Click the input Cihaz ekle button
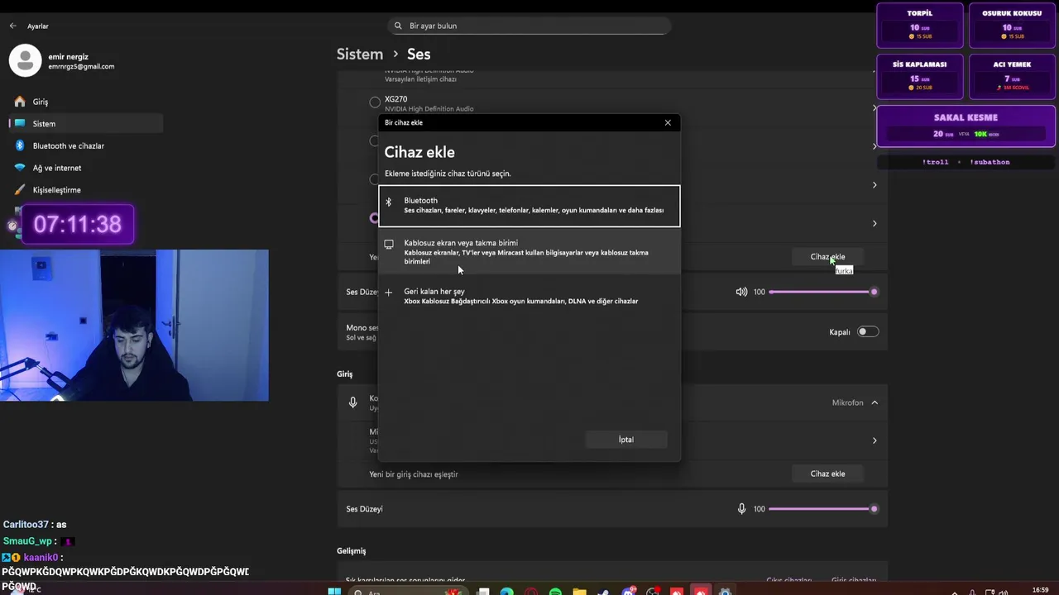Screen dimensions: 1059x595 click(827, 474)
